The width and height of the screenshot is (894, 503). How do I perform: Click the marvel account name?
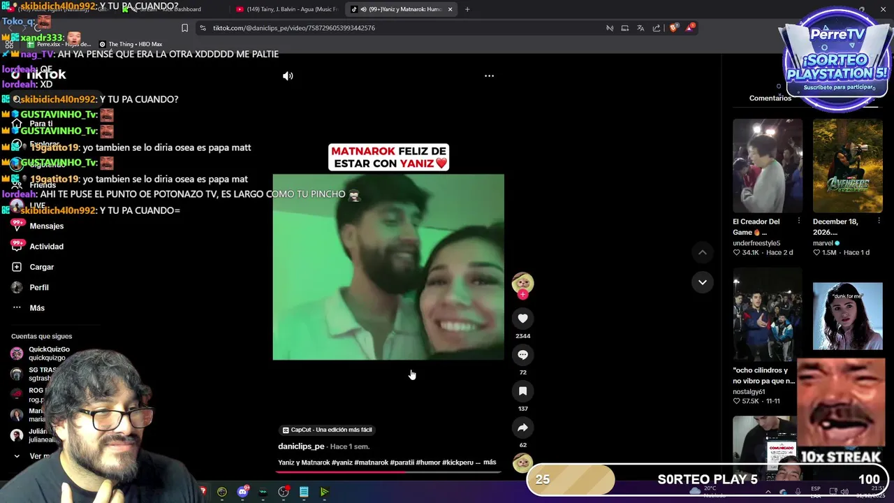click(x=823, y=243)
